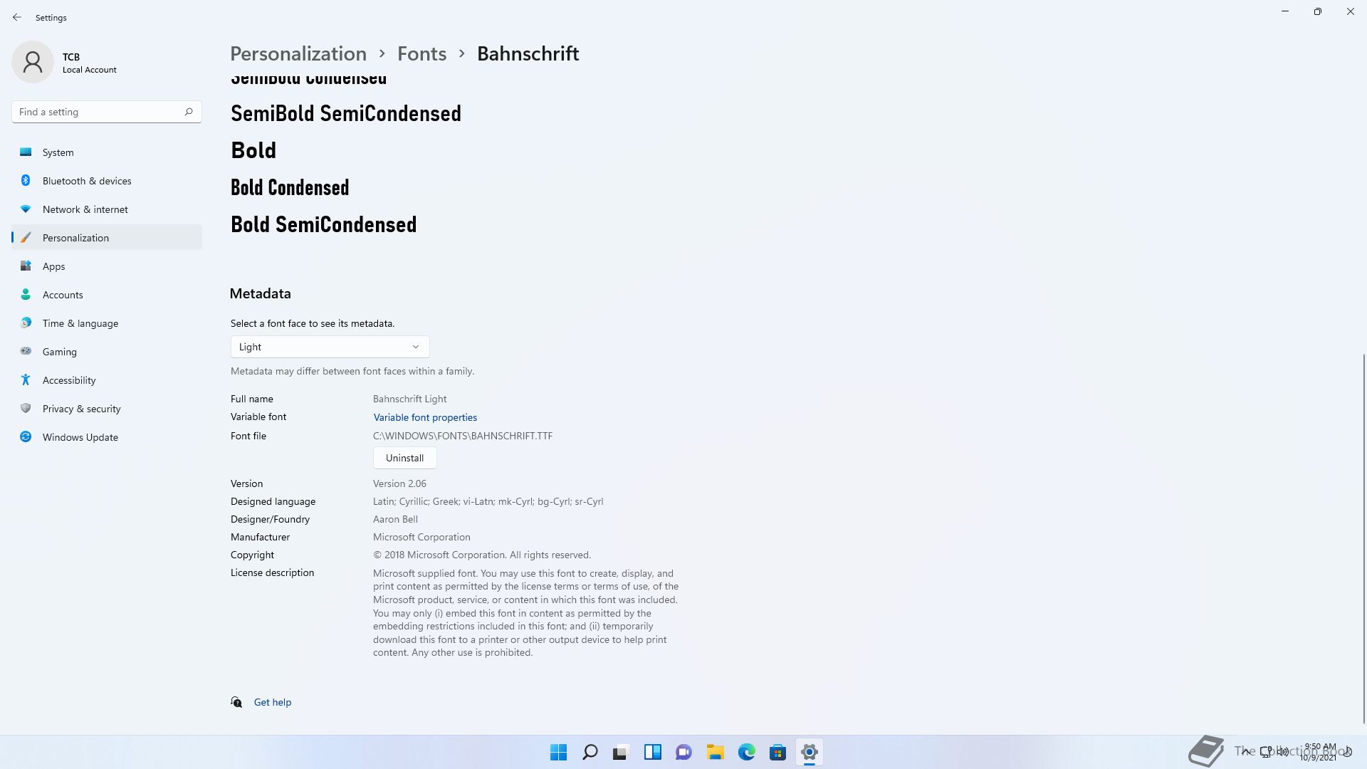
Task: Open Privacy & security settings
Action: pyautogui.click(x=107, y=409)
